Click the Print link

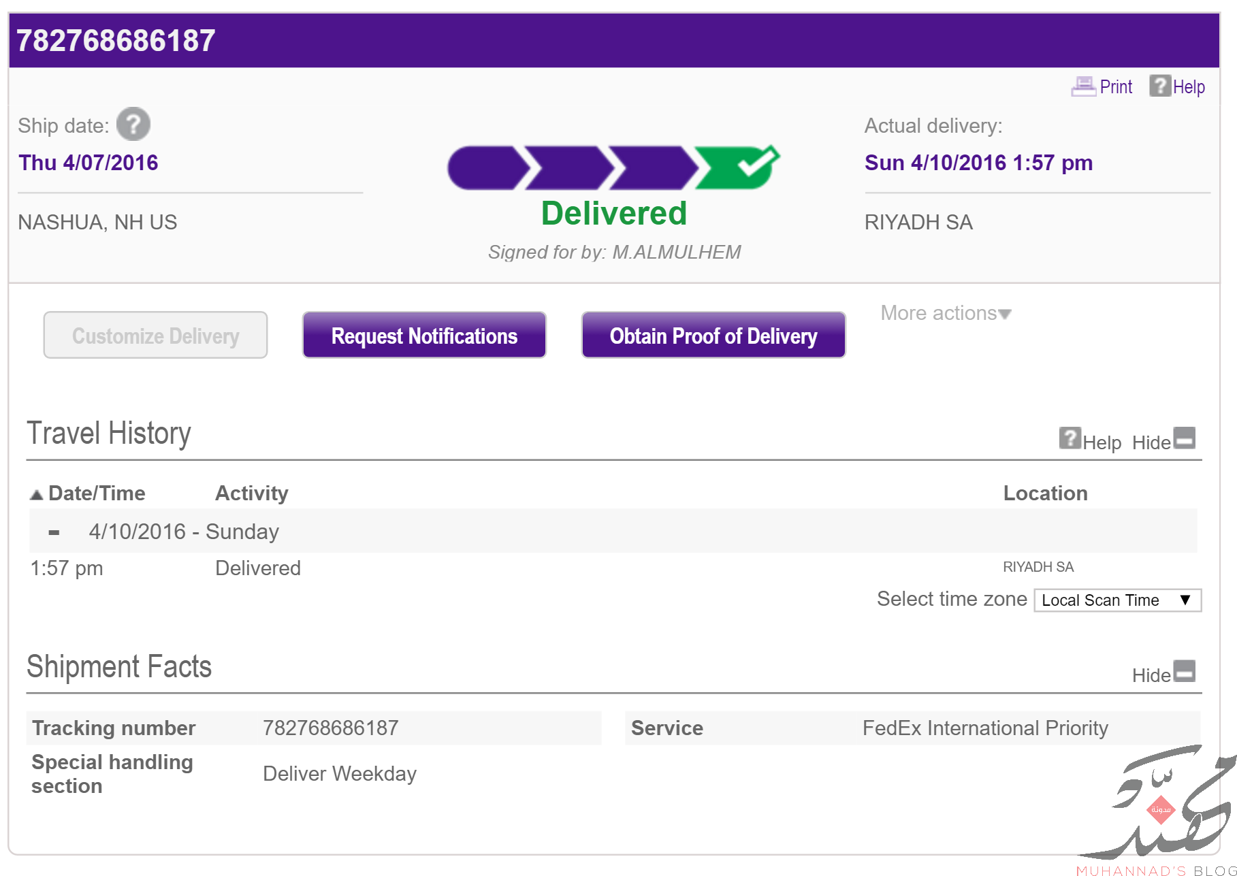coord(1116,87)
